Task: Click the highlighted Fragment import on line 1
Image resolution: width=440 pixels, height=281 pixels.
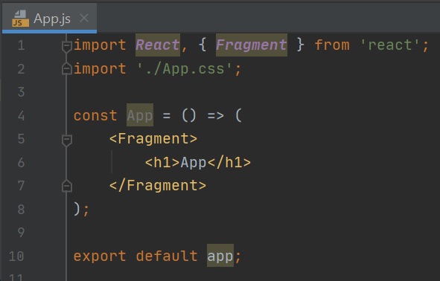Action: pyautogui.click(x=252, y=45)
